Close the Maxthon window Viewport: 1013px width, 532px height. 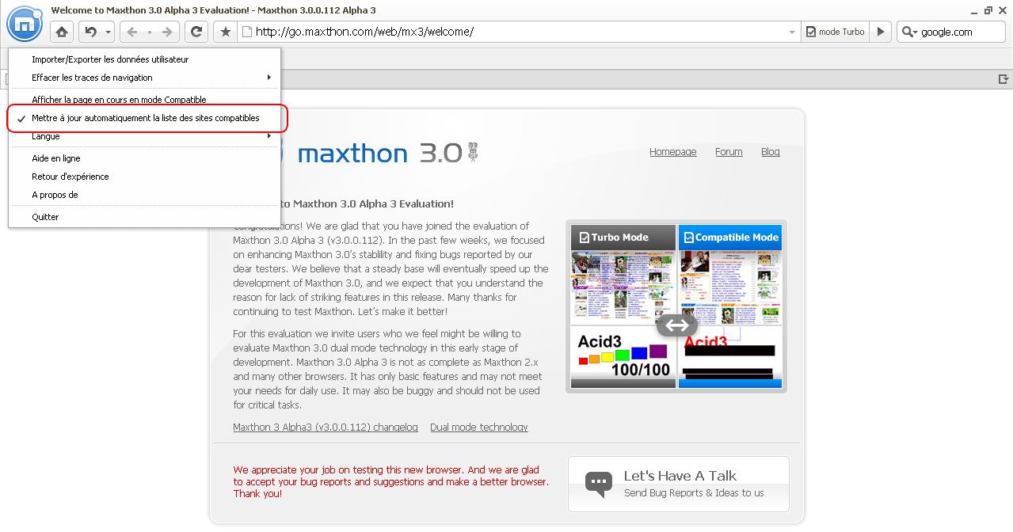click(x=1003, y=10)
